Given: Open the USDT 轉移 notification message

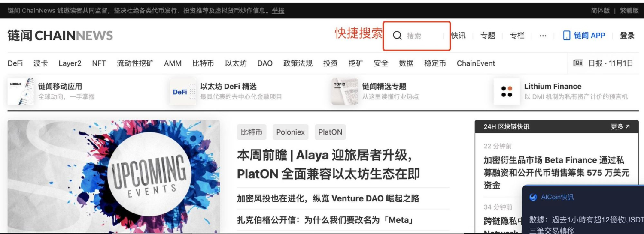Looking at the screenshot, I should pos(586,225).
